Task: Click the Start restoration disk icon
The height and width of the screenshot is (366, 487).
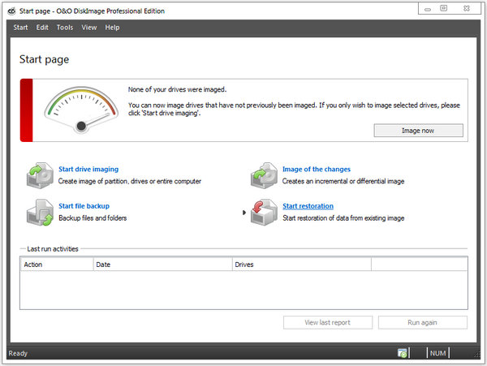Action: click(263, 212)
